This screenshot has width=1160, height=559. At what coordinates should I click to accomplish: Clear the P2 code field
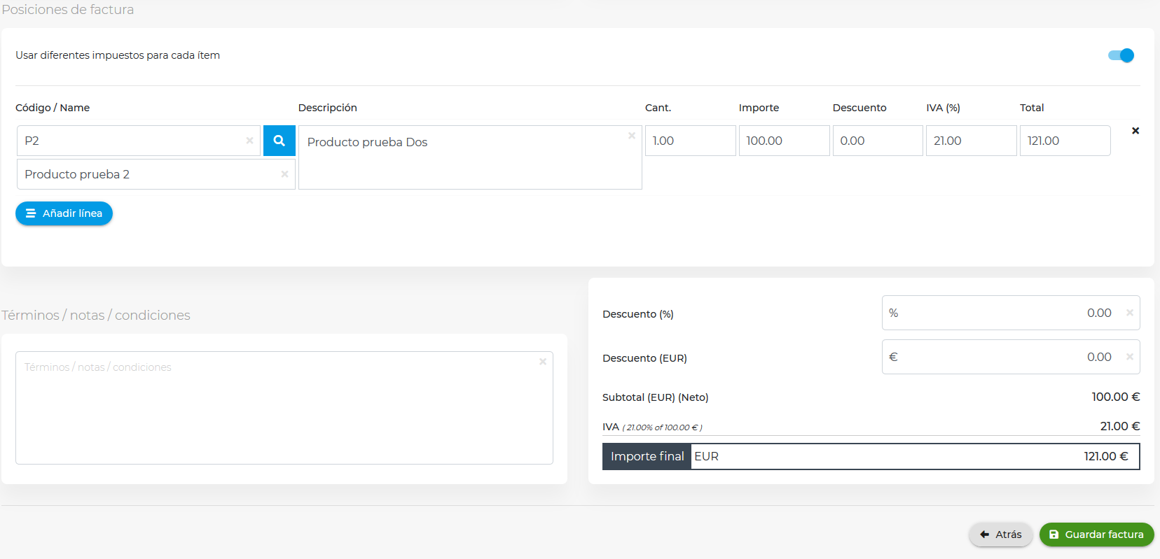point(249,141)
